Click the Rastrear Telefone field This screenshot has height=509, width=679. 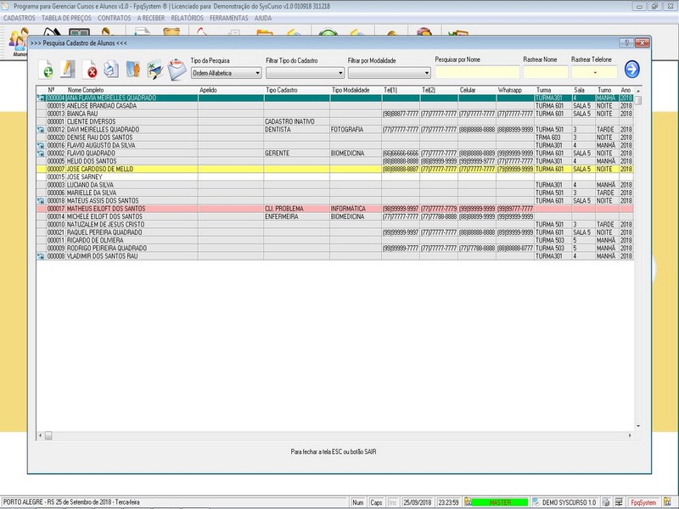pos(594,72)
